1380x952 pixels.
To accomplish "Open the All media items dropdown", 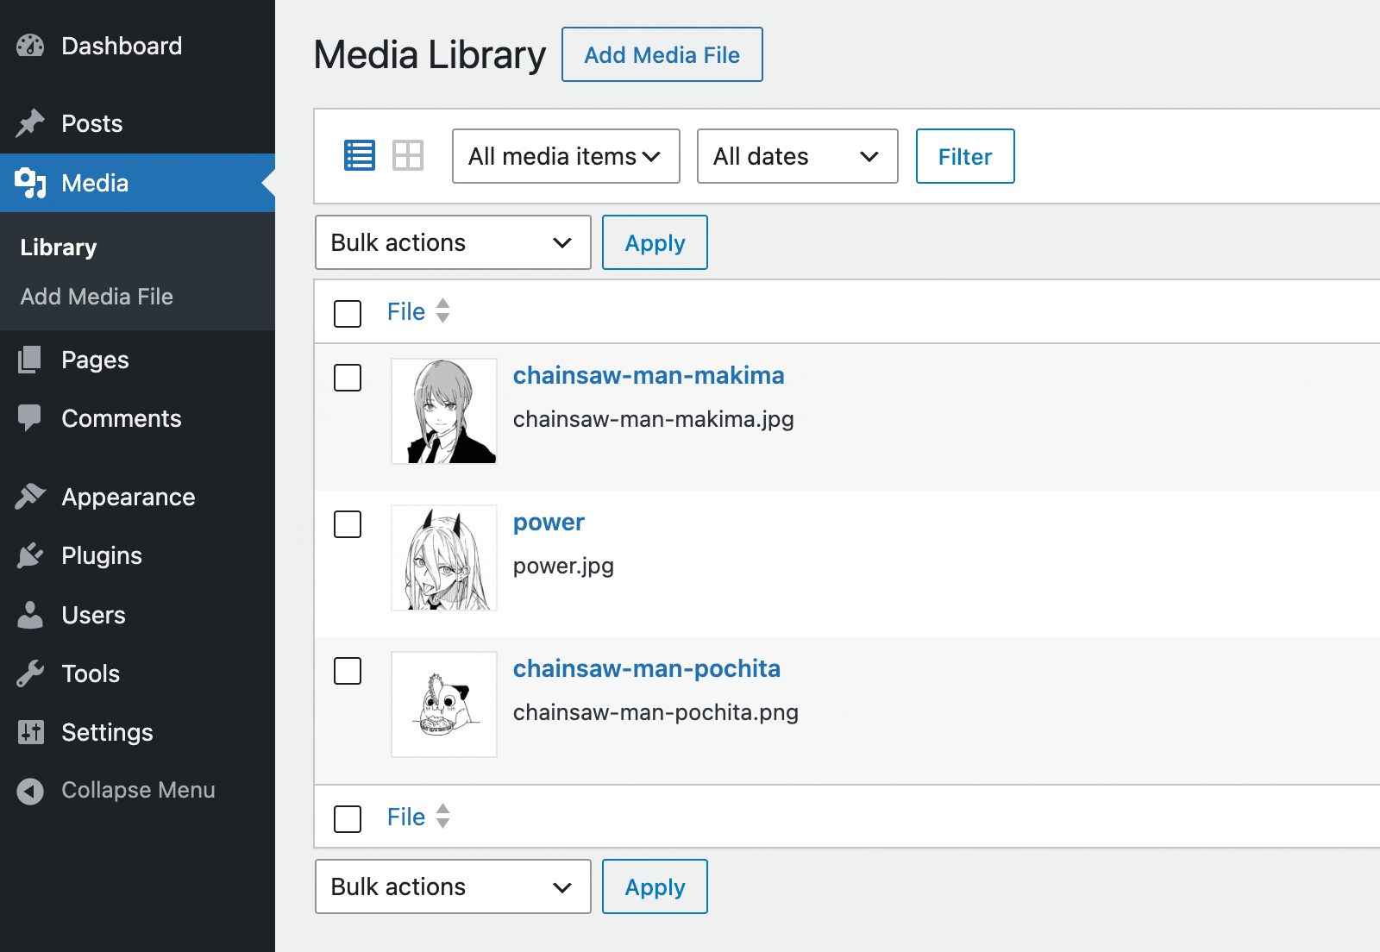I will 566,156.
